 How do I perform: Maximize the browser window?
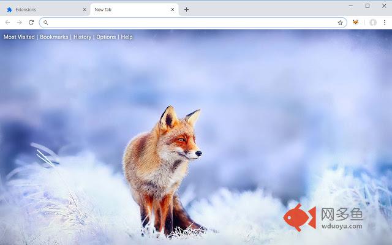(x=367, y=6)
